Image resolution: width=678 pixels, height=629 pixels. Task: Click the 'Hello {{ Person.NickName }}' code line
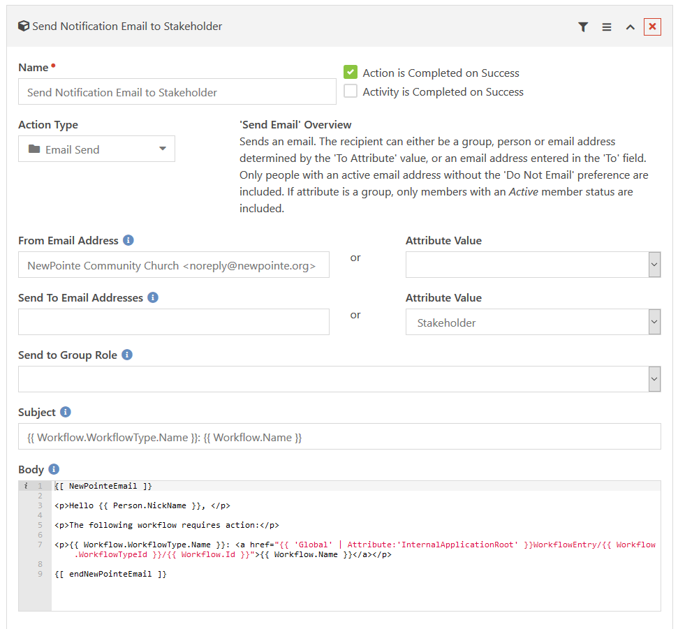click(142, 505)
